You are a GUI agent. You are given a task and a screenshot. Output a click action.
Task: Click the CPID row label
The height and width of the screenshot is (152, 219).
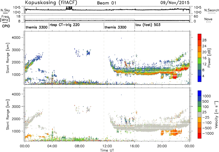[x=6, y=26]
